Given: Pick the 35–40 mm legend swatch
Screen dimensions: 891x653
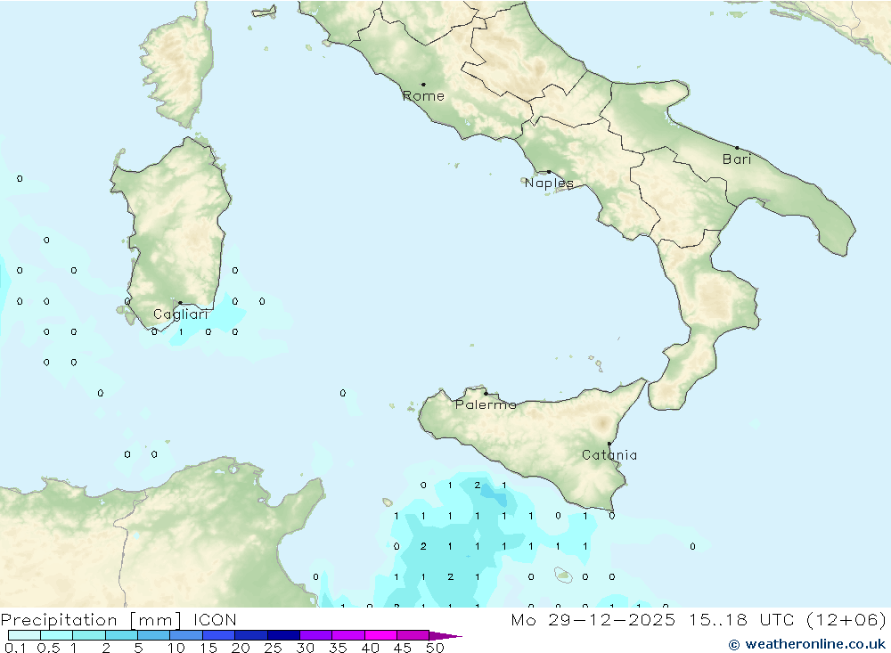Looking at the screenshot, I should click(348, 635).
